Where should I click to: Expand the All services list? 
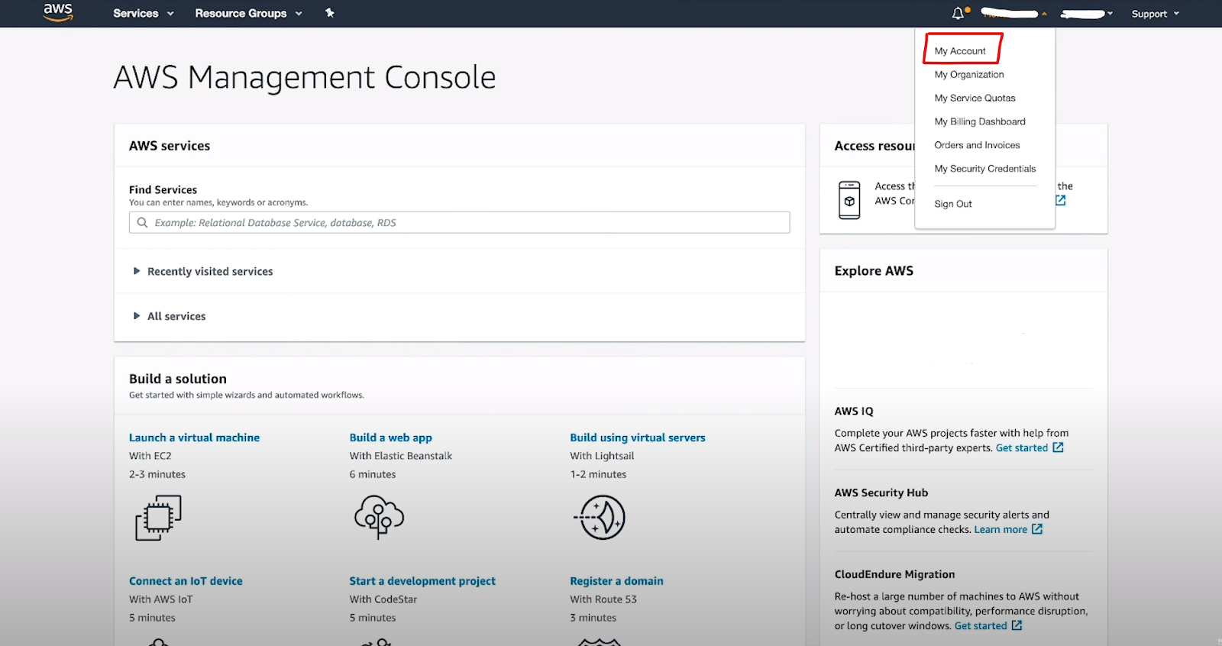pyautogui.click(x=170, y=316)
